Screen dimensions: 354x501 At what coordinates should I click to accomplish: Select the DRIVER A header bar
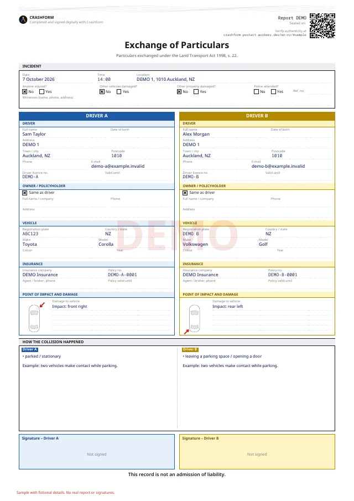pos(97,116)
